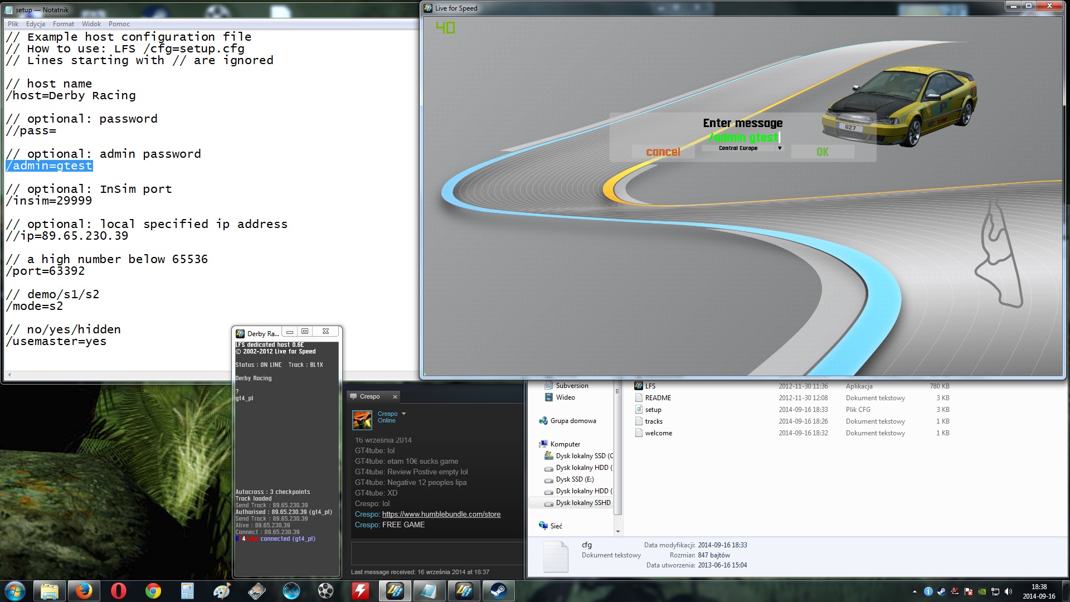Open the blue globe taskbar icon

click(x=291, y=591)
